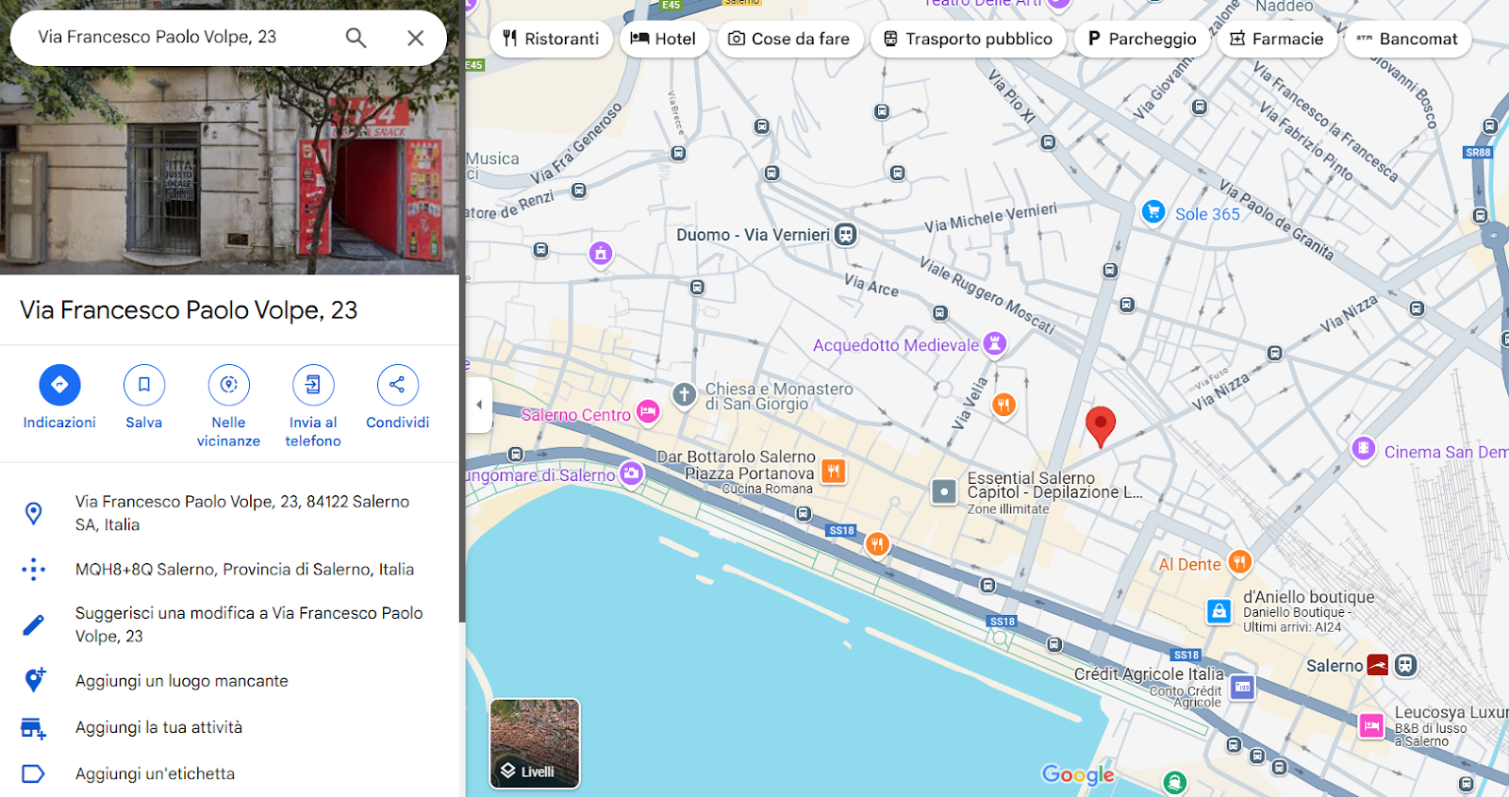The image size is (1509, 797).
Task: Click Lungomare di Salerno camera marker
Action: (631, 473)
